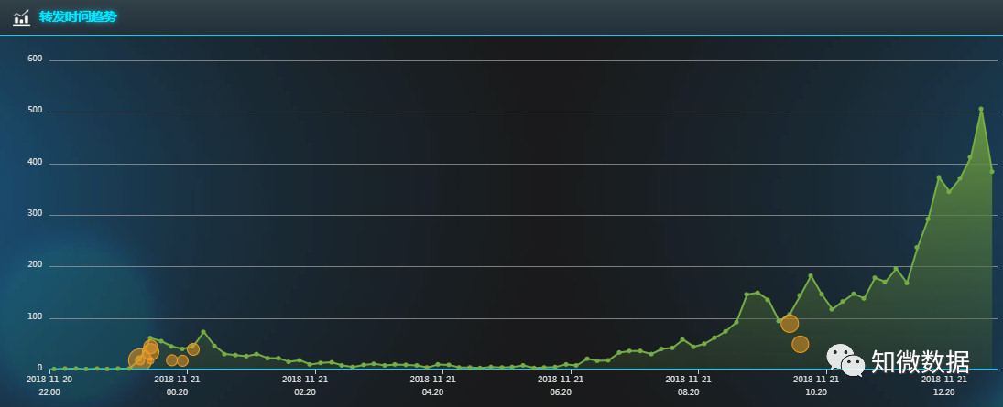1003x407 pixels.
Task: Select the early peak data point near value 70
Action: (x=202, y=332)
